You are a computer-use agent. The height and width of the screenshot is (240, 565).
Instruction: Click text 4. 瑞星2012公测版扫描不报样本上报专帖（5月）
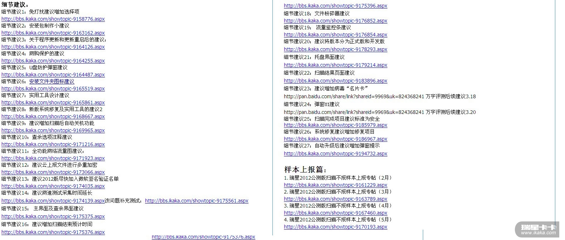[338, 220]
